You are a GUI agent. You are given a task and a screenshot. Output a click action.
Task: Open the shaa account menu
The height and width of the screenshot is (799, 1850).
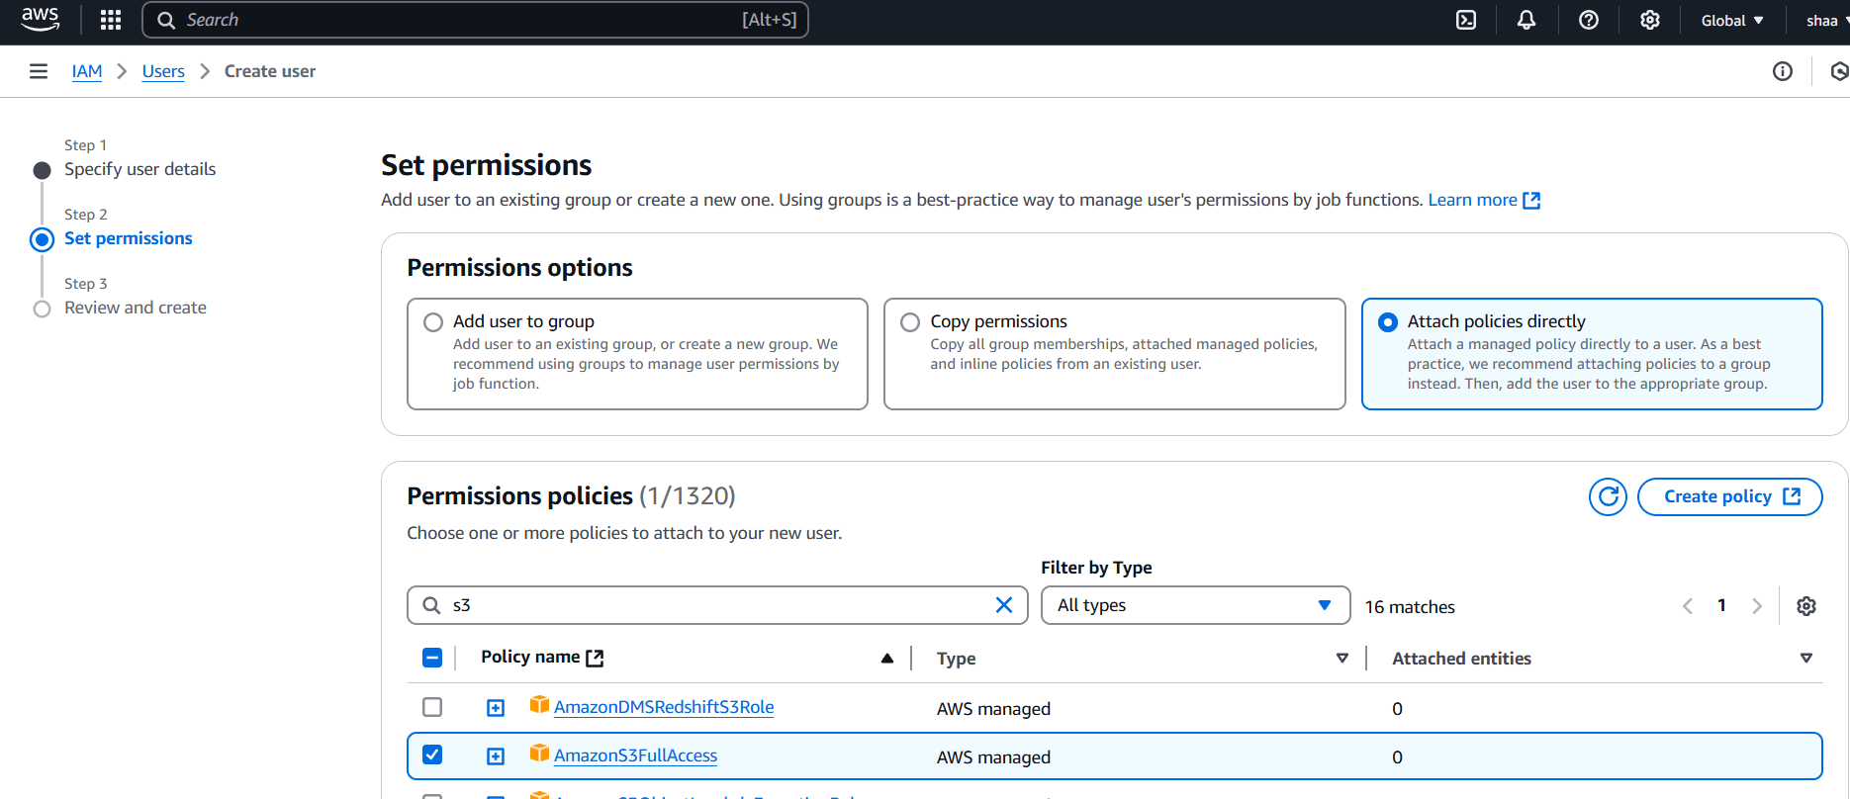click(1826, 20)
